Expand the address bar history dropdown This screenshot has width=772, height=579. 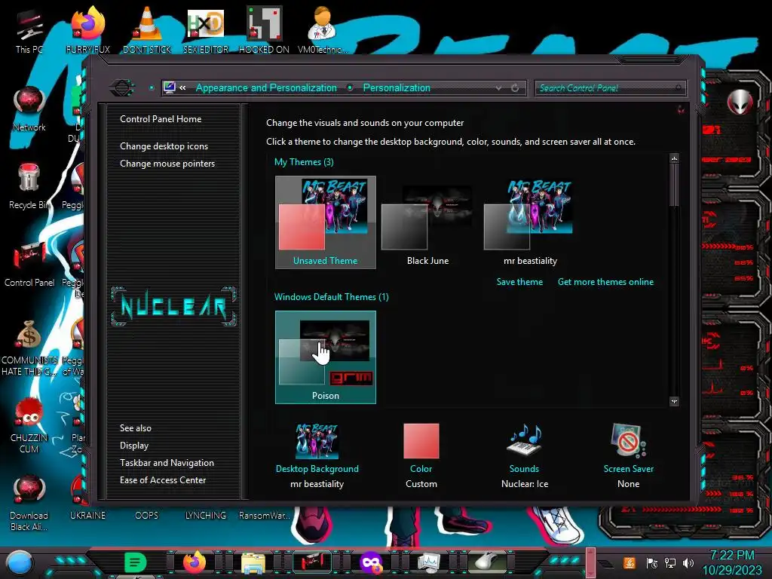click(499, 87)
